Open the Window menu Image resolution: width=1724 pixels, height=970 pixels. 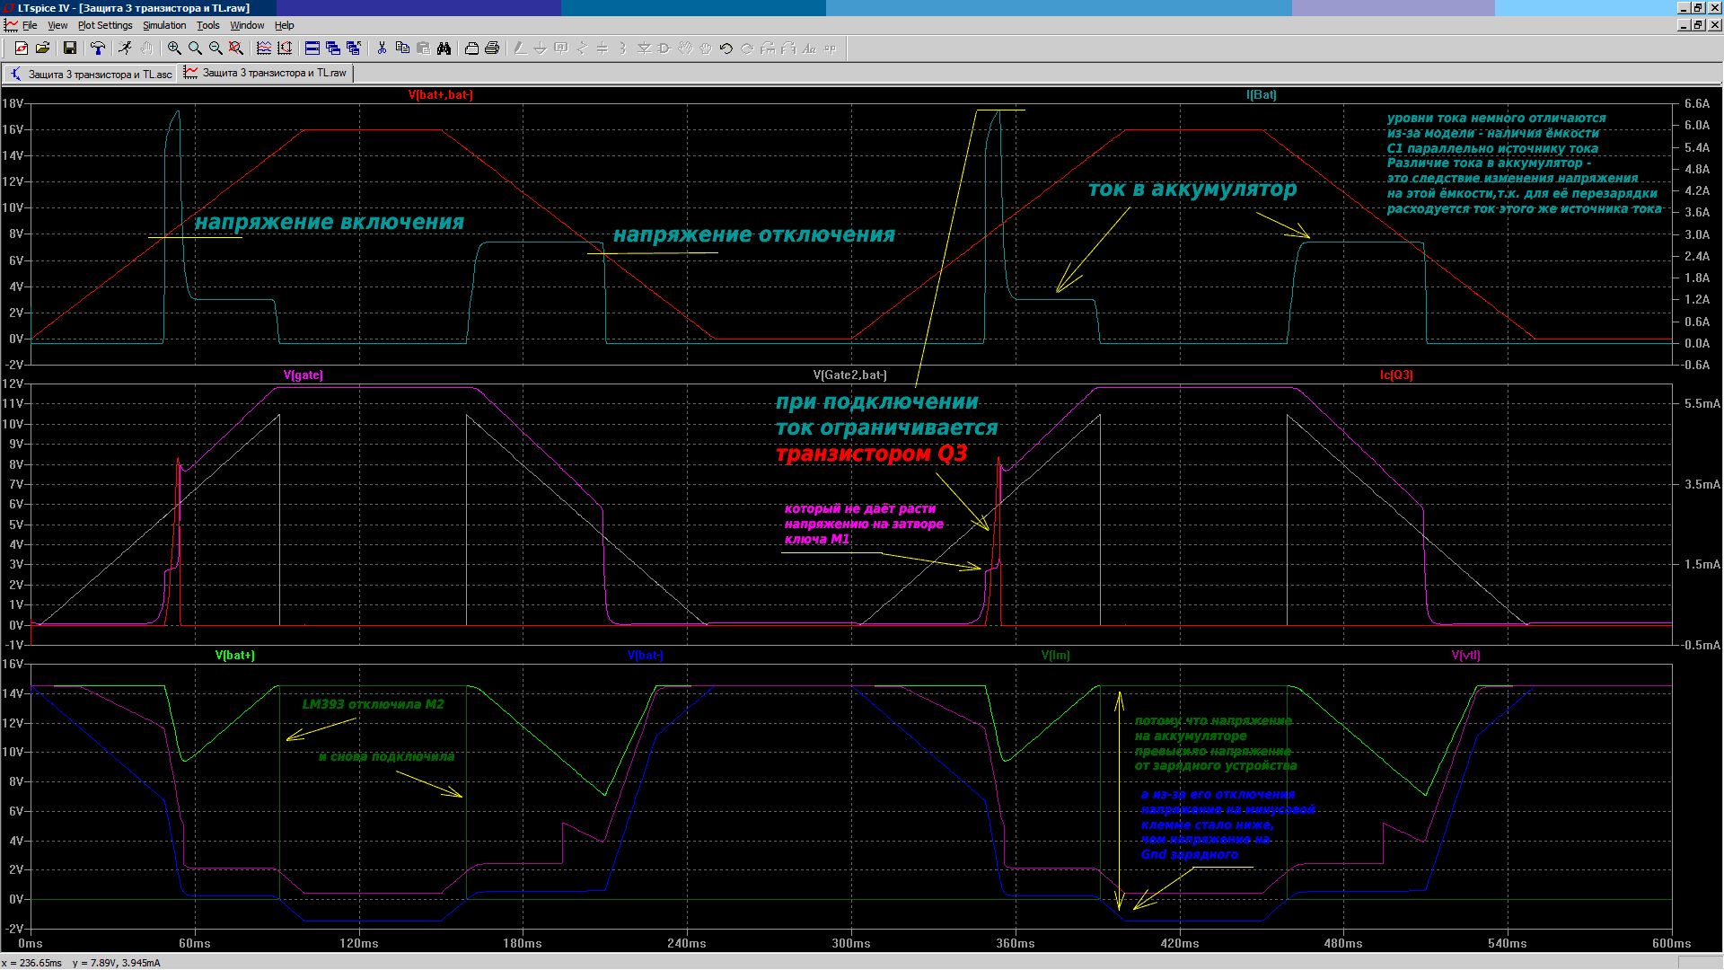[x=247, y=25]
